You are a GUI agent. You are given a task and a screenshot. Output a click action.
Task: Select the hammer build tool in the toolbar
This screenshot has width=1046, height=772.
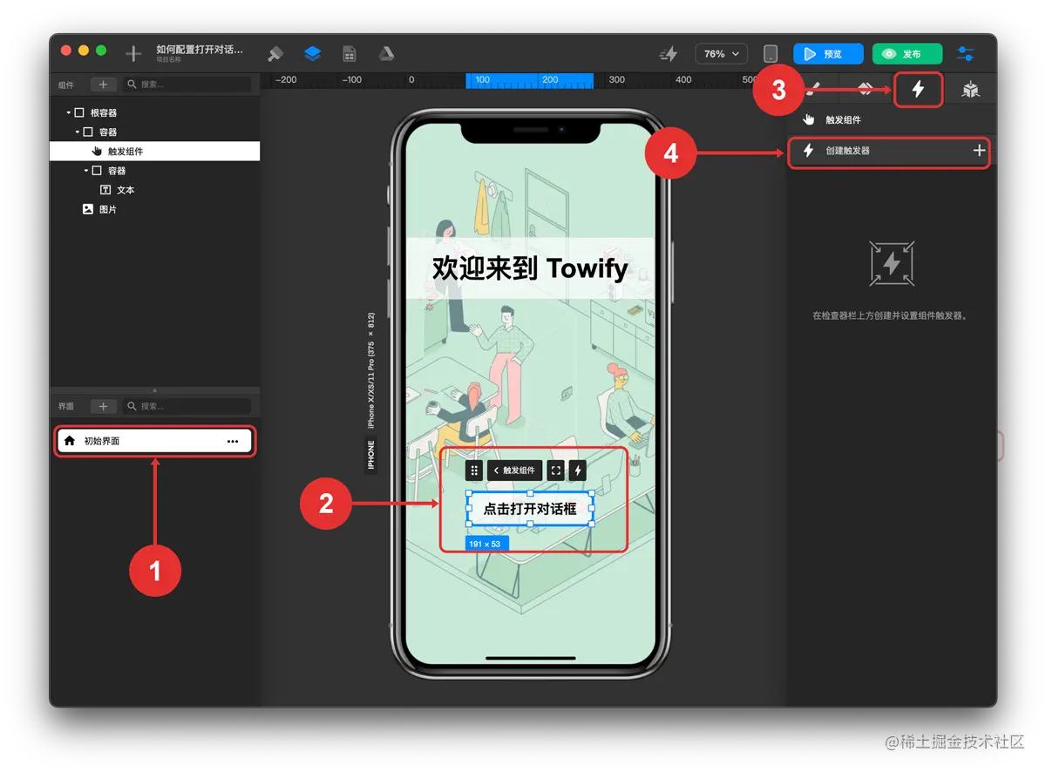tap(275, 53)
